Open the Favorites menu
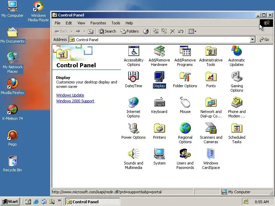The width and height of the screenshot is (275, 206). coord(98,23)
